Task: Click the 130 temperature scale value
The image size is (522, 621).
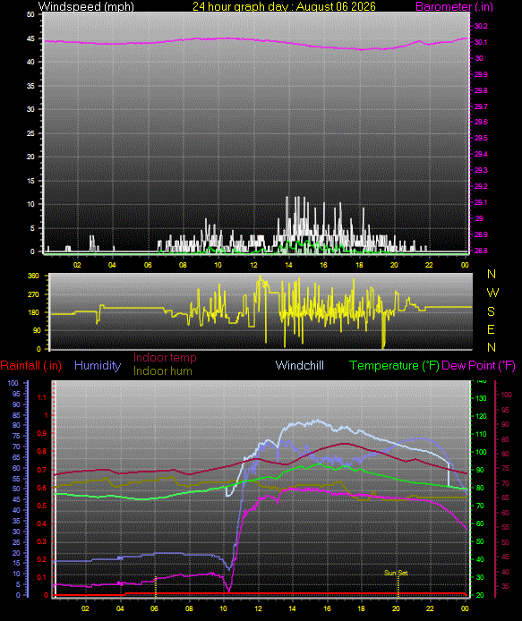Action: [x=481, y=398]
